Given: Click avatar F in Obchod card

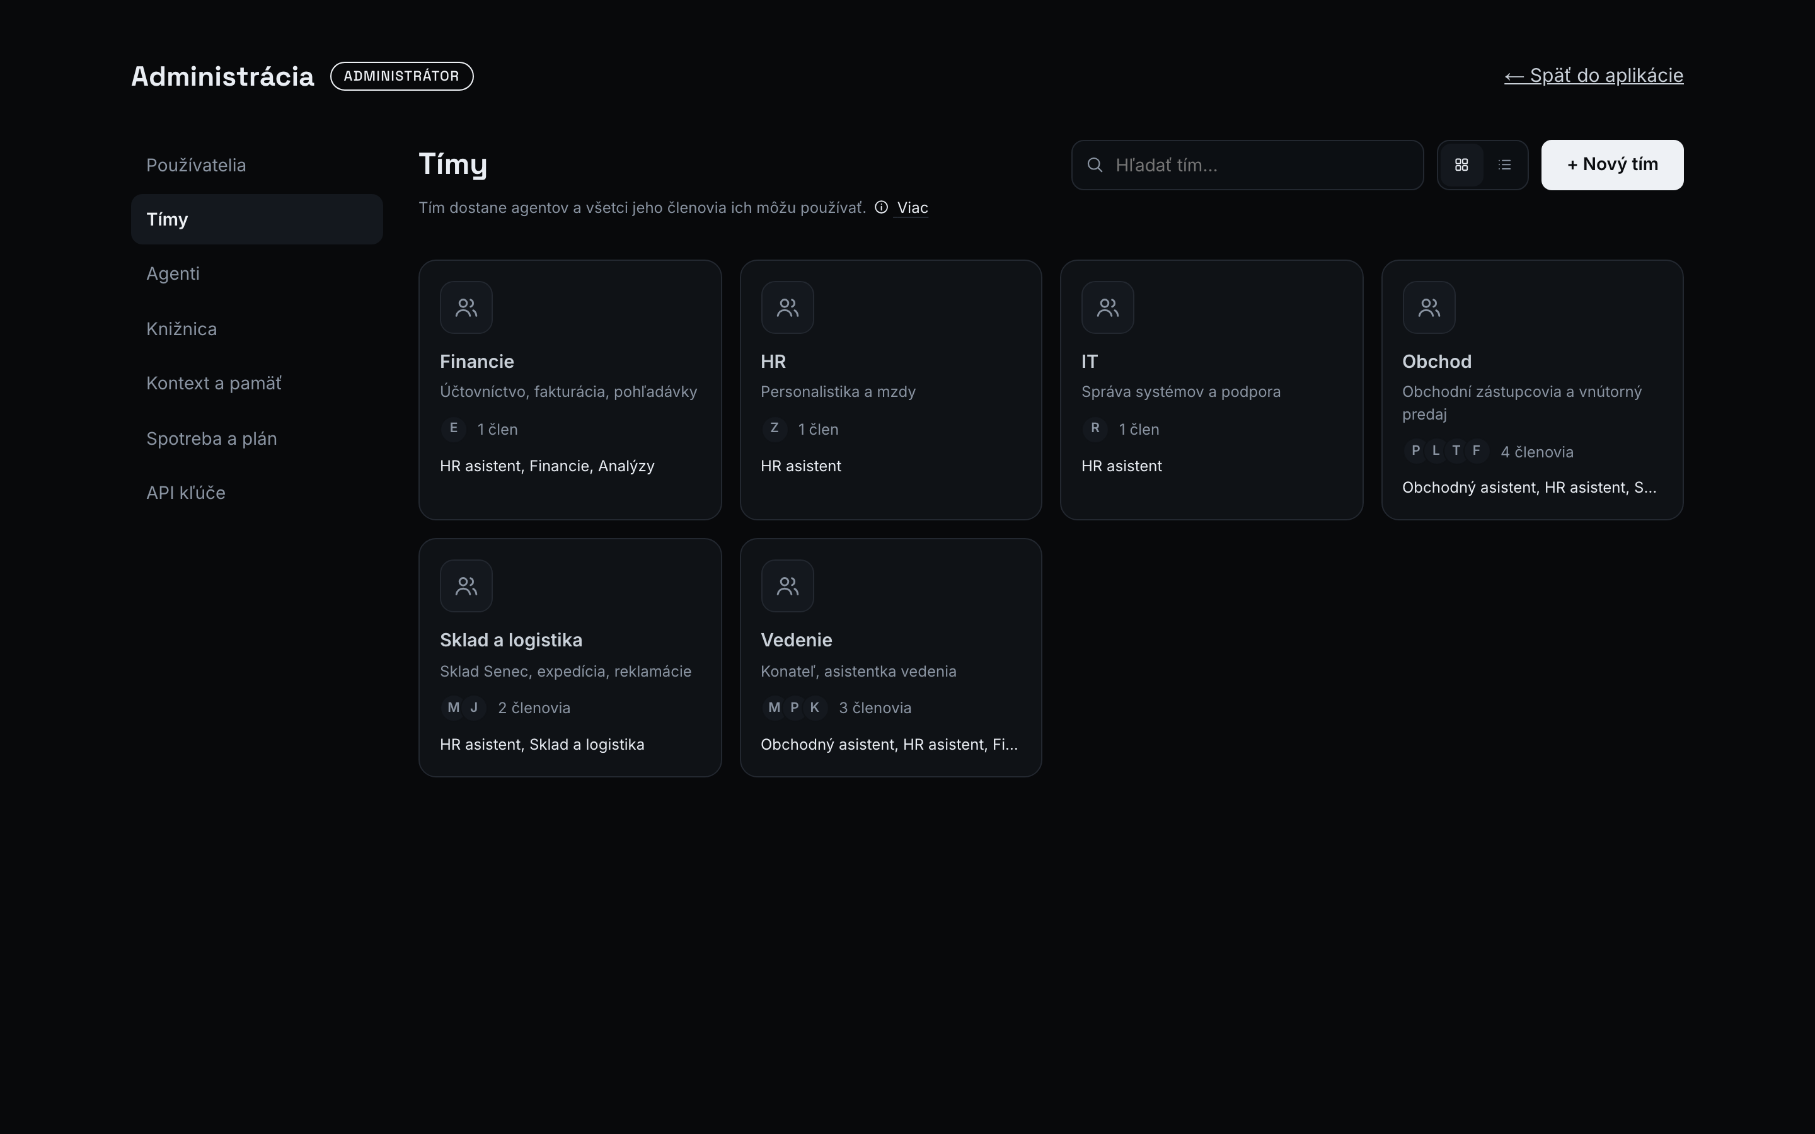Looking at the screenshot, I should click(1476, 450).
